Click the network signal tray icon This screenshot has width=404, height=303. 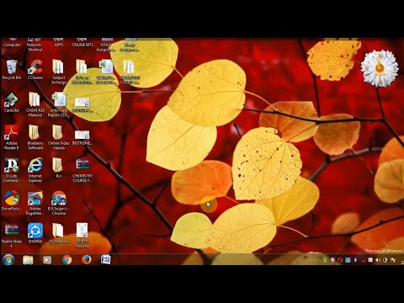pyautogui.click(x=363, y=260)
